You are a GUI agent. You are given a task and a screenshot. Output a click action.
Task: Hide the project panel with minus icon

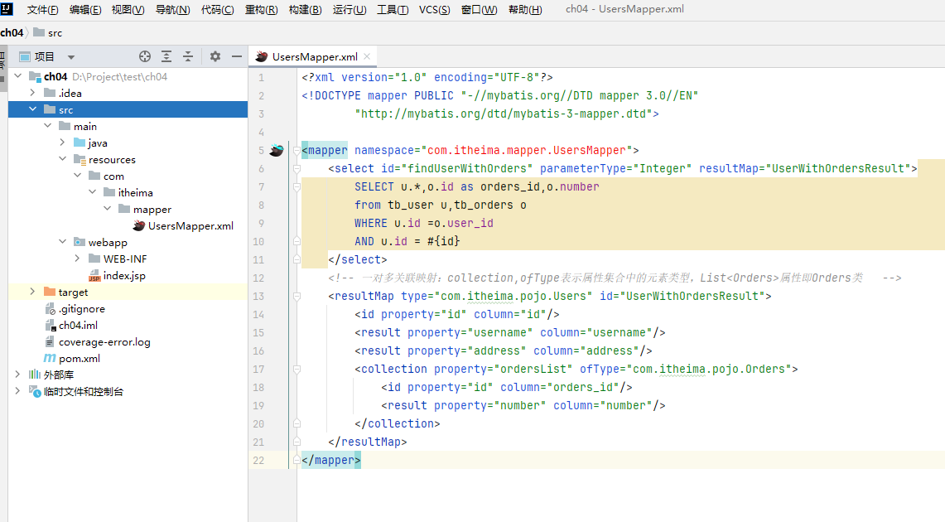click(x=237, y=56)
